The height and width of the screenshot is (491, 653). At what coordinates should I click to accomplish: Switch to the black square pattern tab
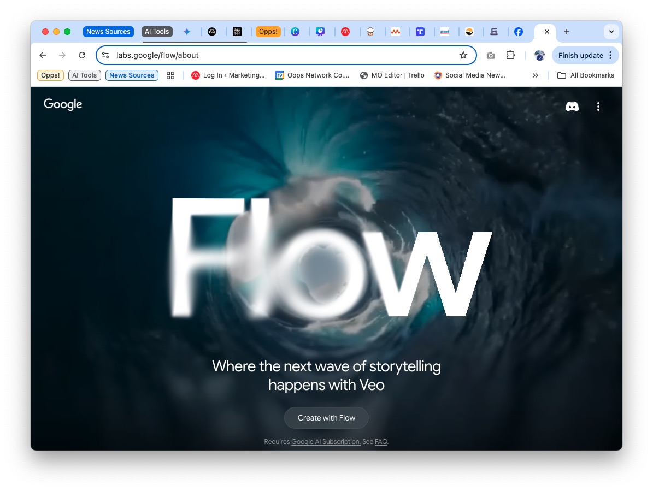(237, 32)
